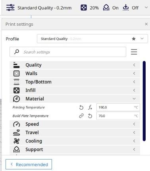This screenshot has width=150, height=171.
Task: Close the Print settings panel
Action: 146,24
